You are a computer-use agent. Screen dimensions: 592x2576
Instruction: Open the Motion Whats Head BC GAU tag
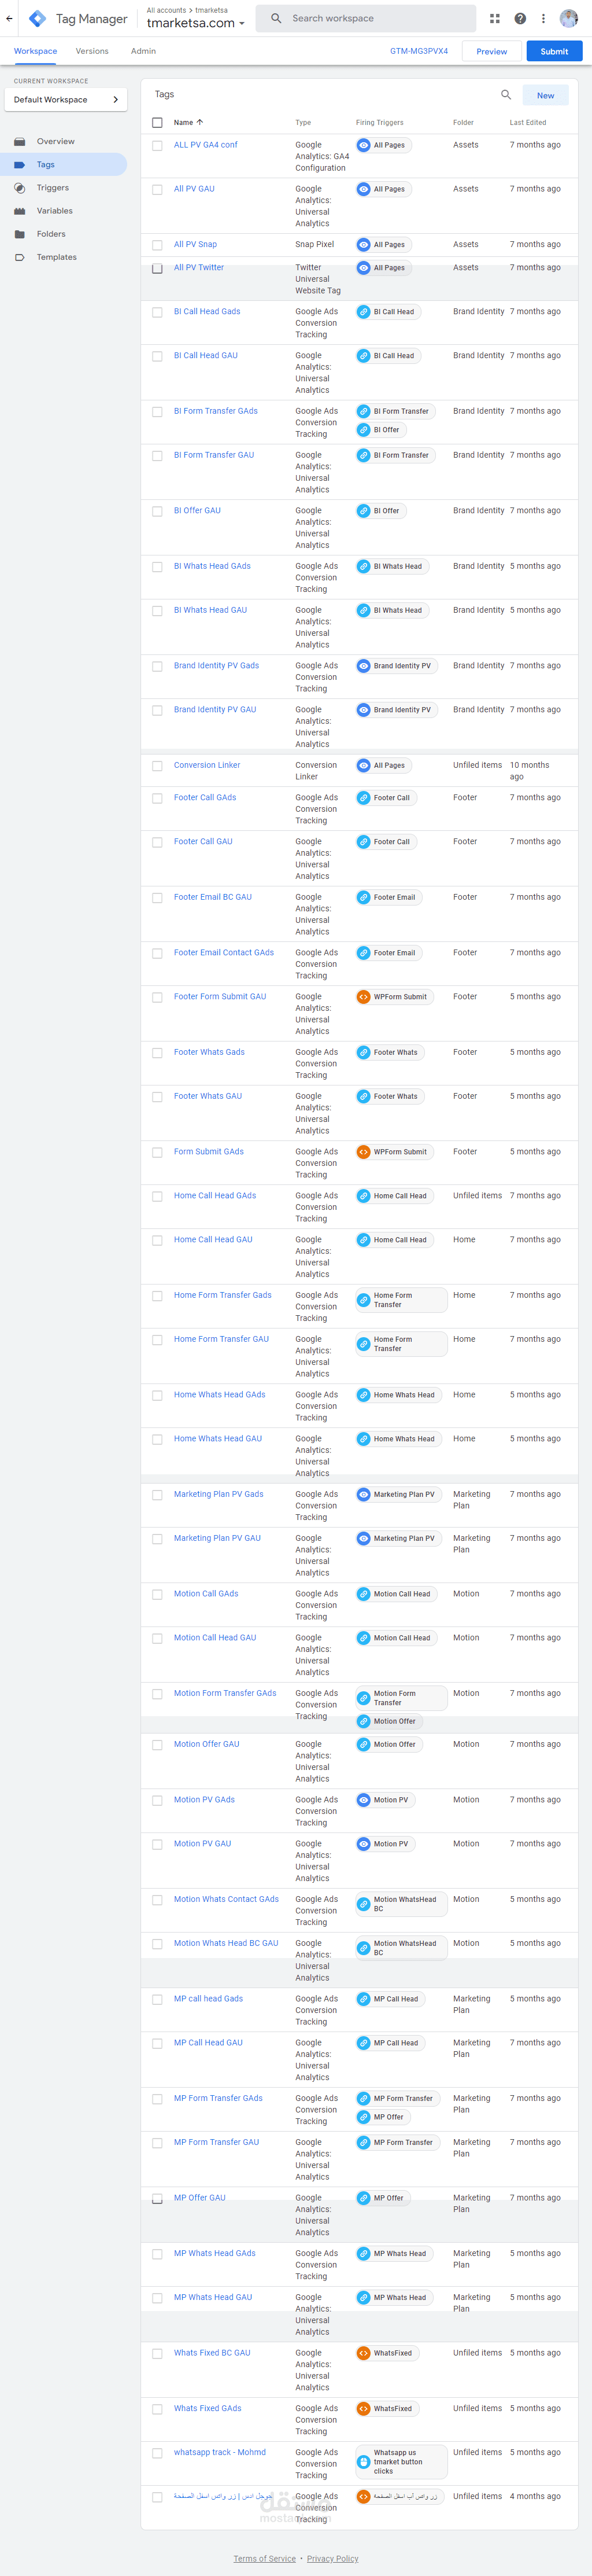tap(225, 1943)
